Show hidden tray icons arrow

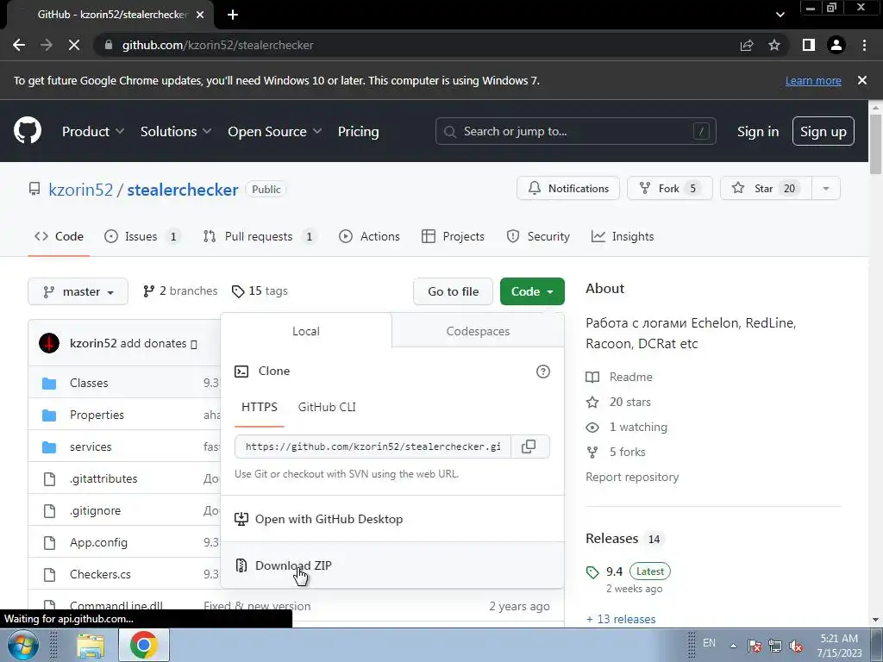coord(733,646)
